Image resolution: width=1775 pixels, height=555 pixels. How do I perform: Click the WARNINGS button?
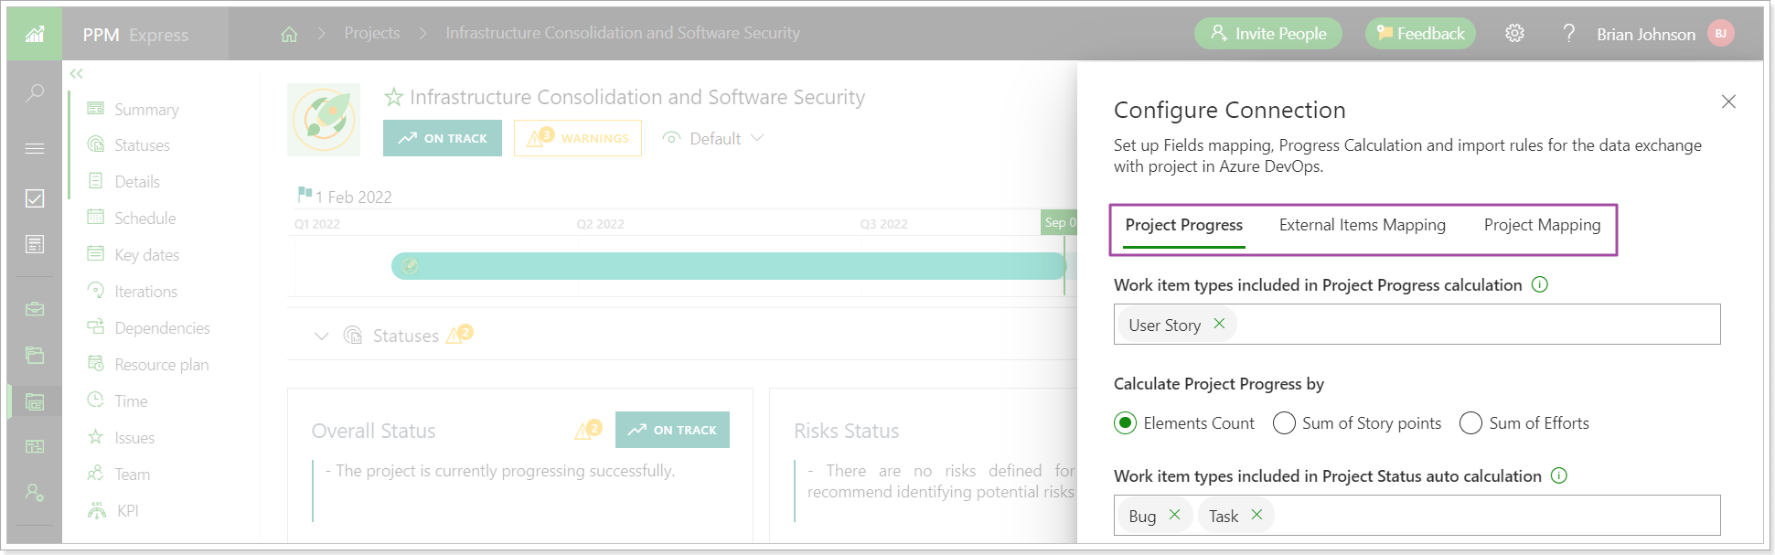click(x=578, y=138)
